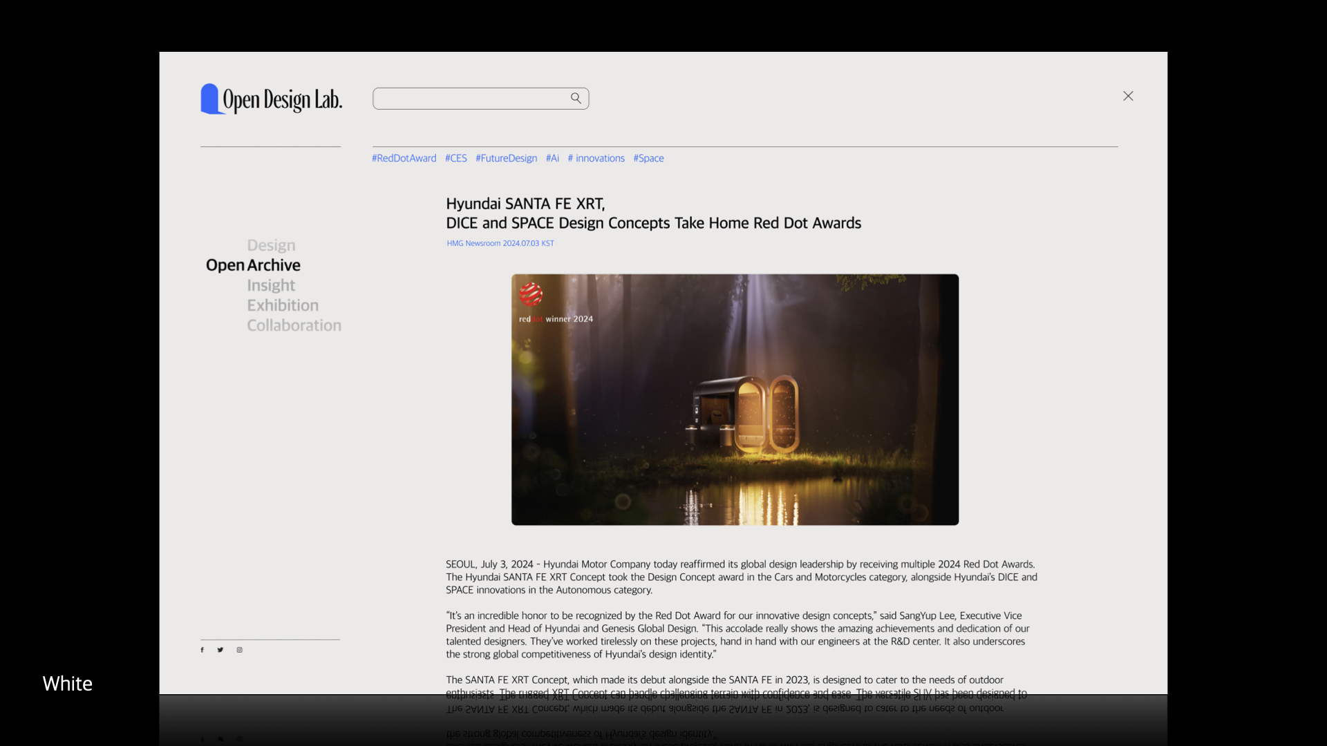This screenshot has width=1327, height=746.
Task: Filter by #Ai tag
Action: point(553,158)
